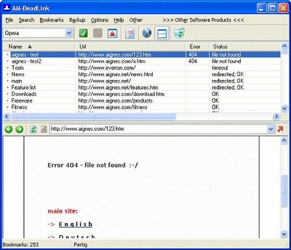Click the horizontal scrollbar left arrow

(7, 117)
